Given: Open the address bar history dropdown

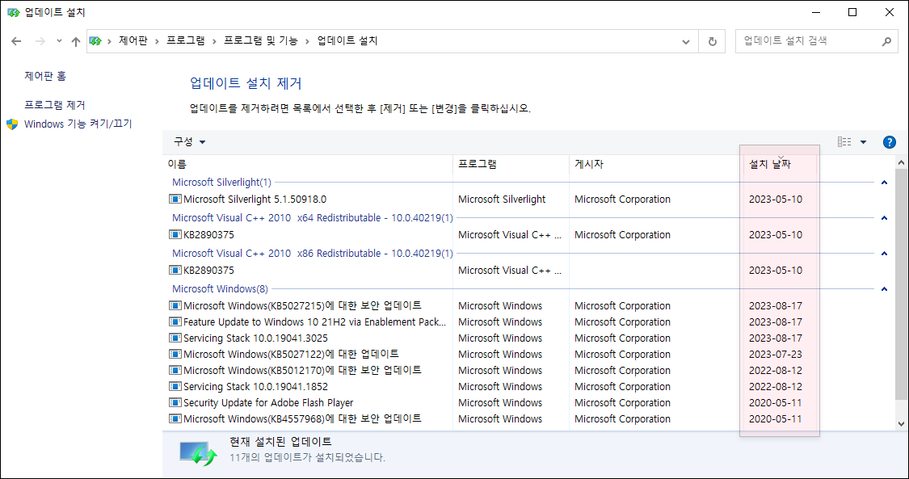Looking at the screenshot, I should (x=685, y=41).
